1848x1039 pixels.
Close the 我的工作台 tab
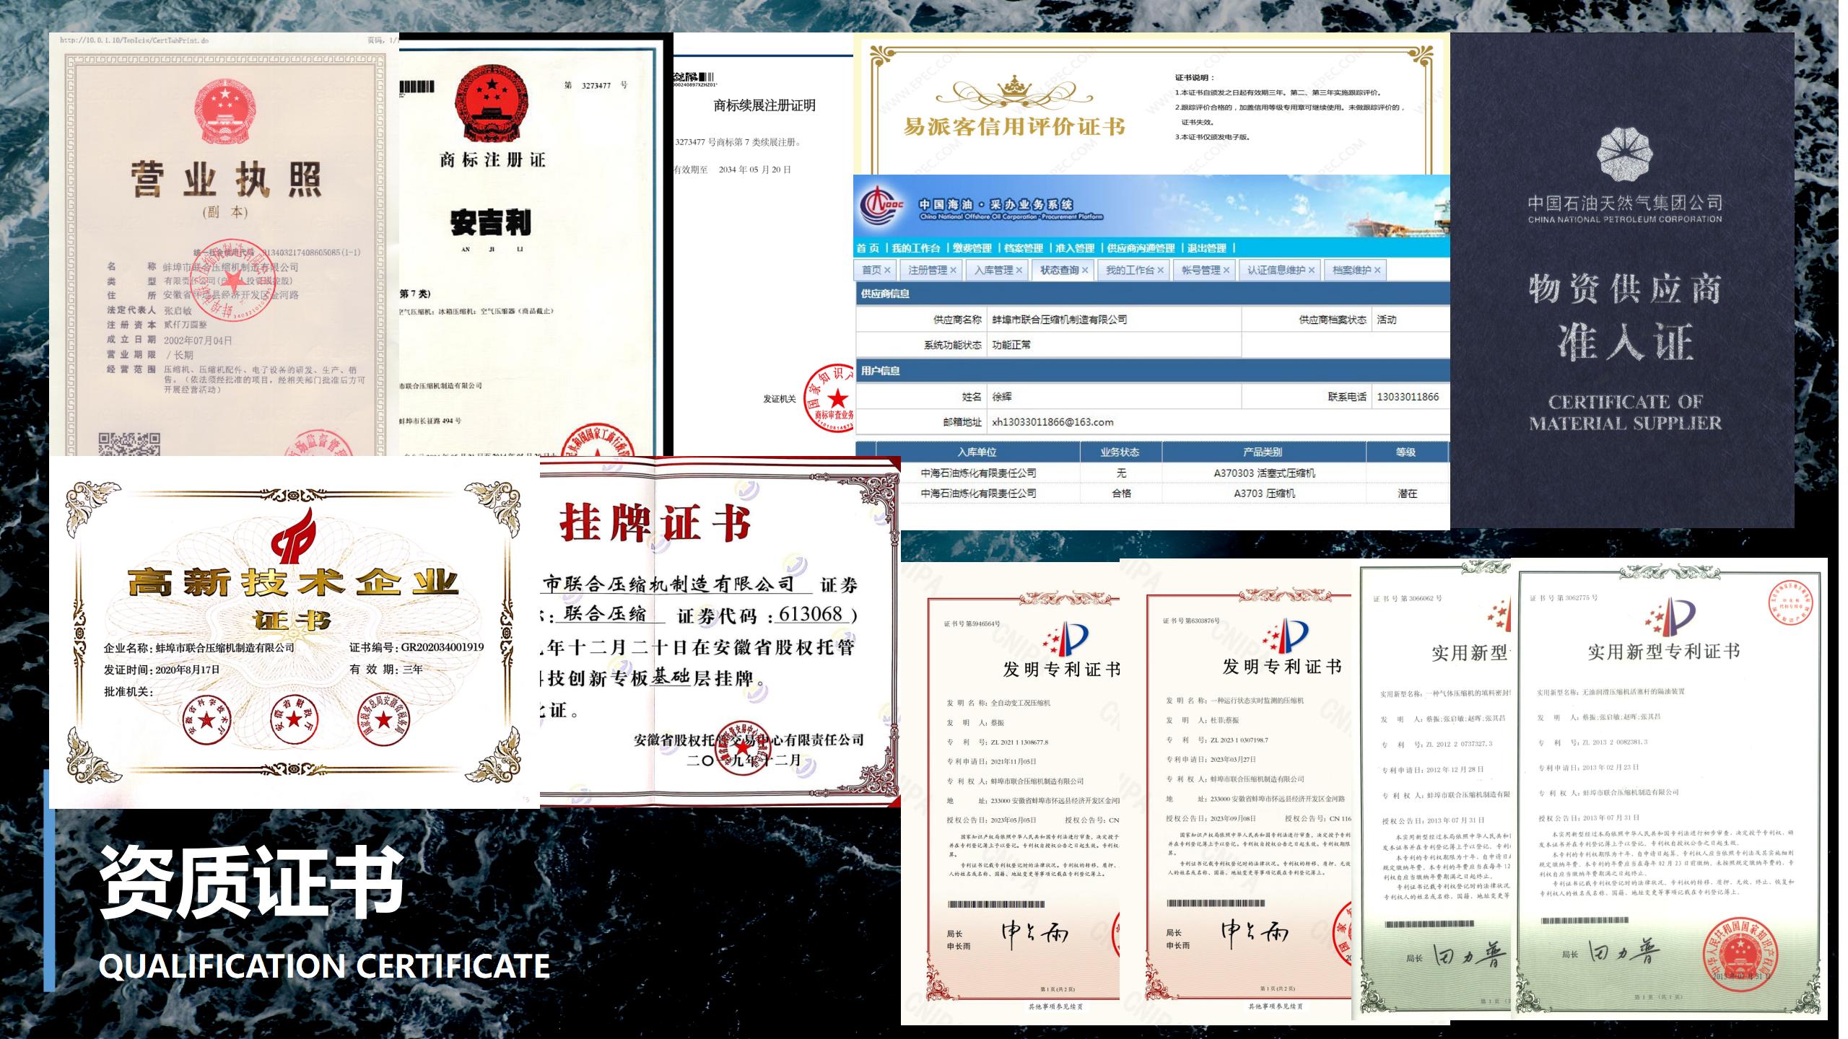pyautogui.click(x=1161, y=271)
